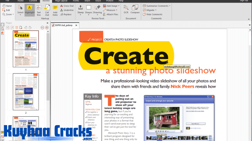This screenshot has height=141, width=252.
Task: Choose the Call Out tool
Action: (x=47, y=10)
